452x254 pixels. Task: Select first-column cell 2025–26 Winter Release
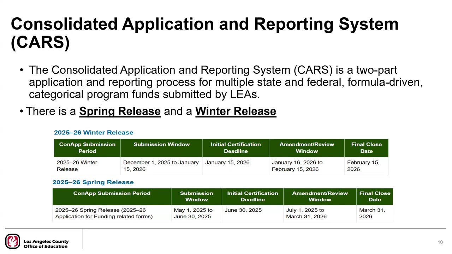pos(87,166)
